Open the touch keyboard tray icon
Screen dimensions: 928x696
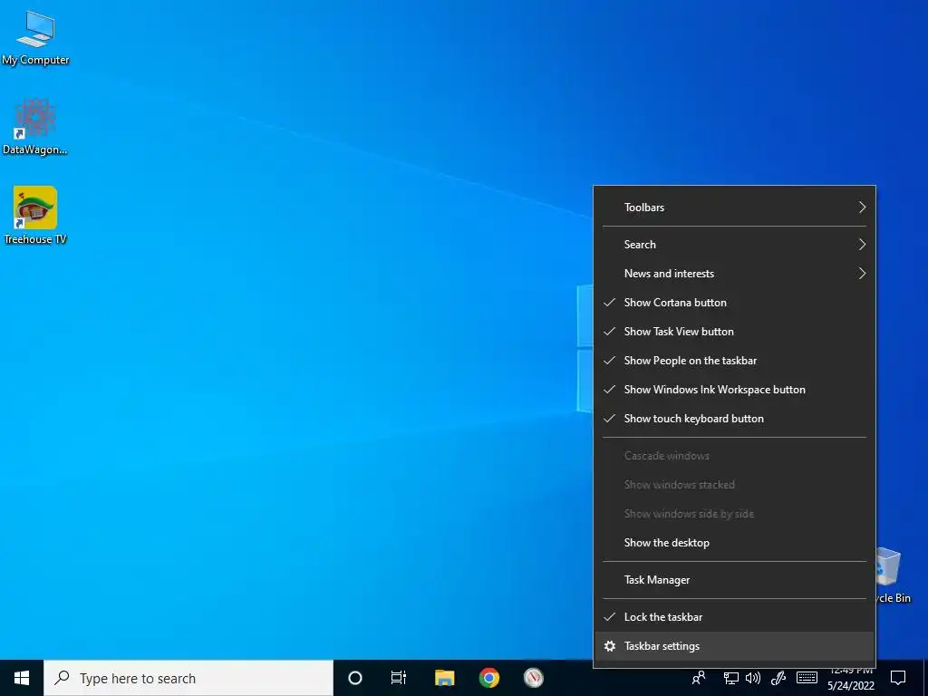[807, 678]
